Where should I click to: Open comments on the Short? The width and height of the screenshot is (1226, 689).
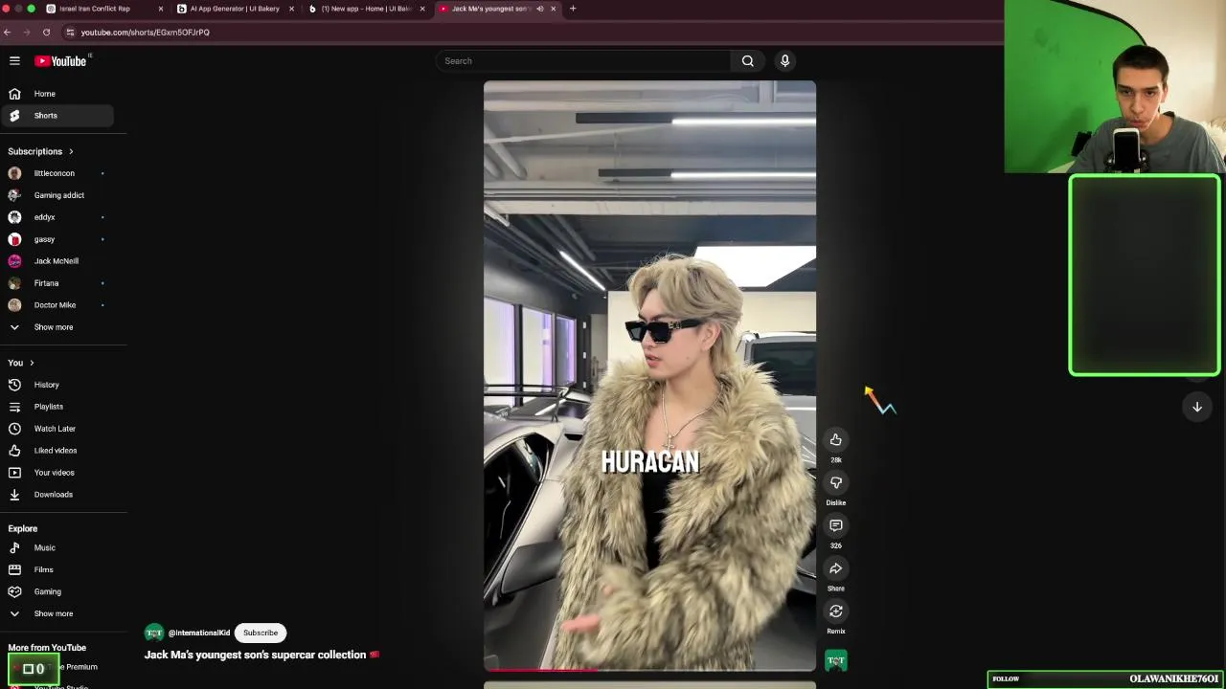pos(836,525)
